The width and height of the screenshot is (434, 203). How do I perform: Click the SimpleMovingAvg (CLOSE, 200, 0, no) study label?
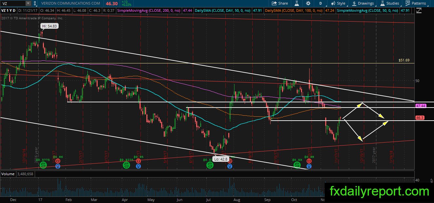click(148, 10)
